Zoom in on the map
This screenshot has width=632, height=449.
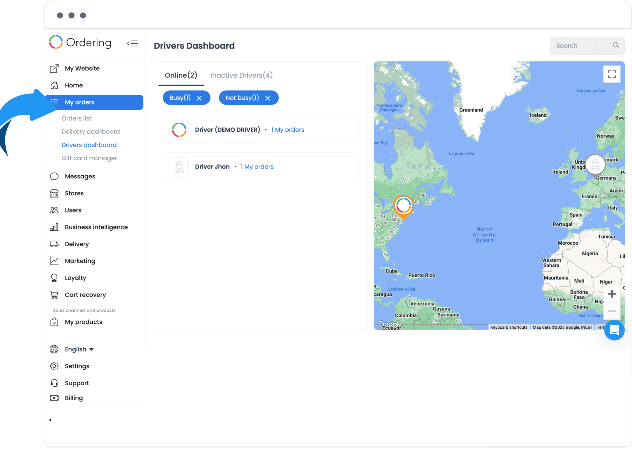coord(612,294)
